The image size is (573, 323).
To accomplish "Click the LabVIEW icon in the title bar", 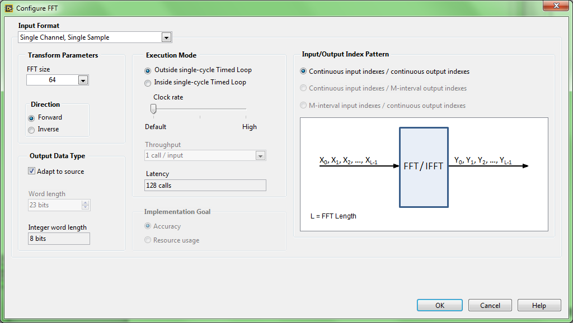I will click(x=9, y=8).
